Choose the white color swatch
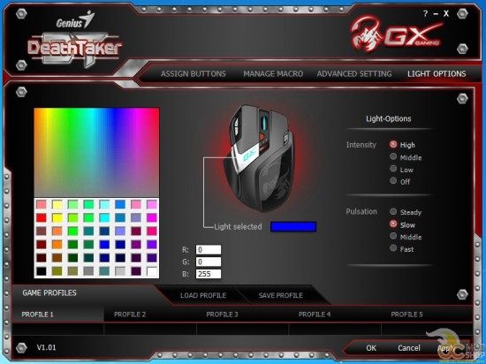Viewport: 486px width, 364px height. [x=152, y=271]
